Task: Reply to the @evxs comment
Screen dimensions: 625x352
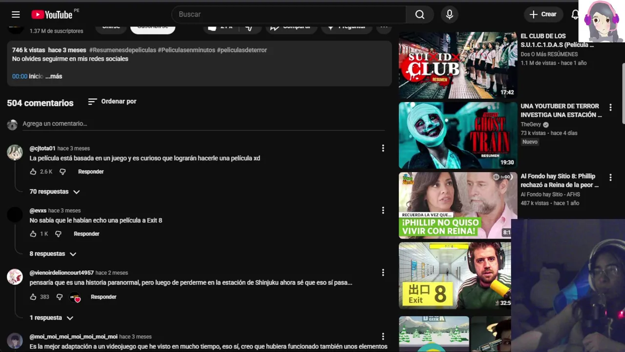Action: (x=86, y=234)
